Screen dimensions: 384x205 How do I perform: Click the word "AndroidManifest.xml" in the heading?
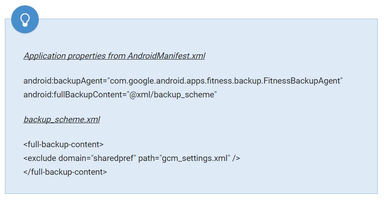166,56
